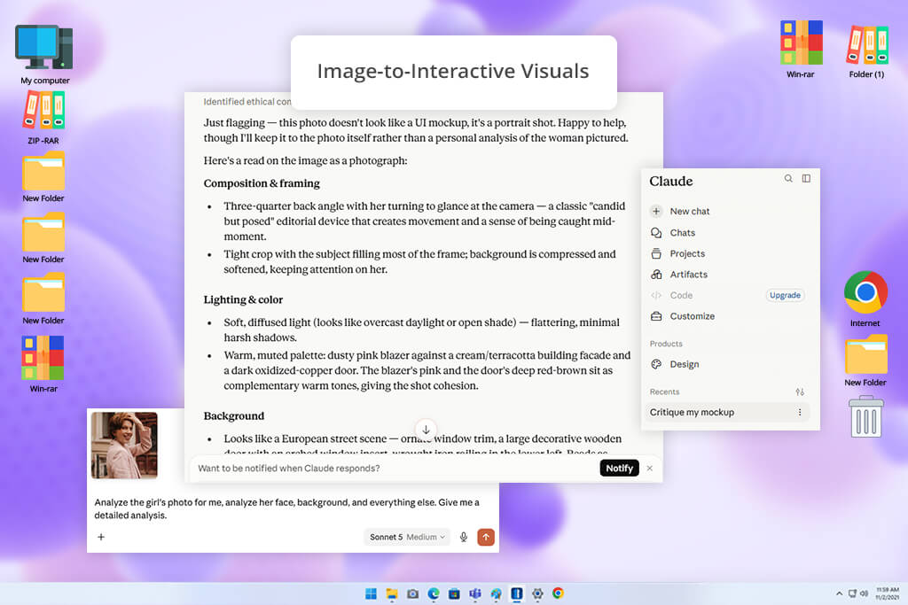Click the attached woman photo thumbnail

coord(124,445)
